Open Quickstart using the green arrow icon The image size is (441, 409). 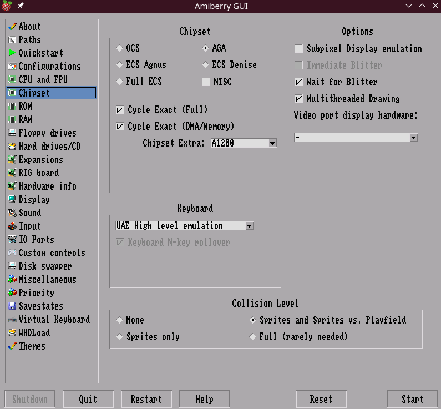12,53
